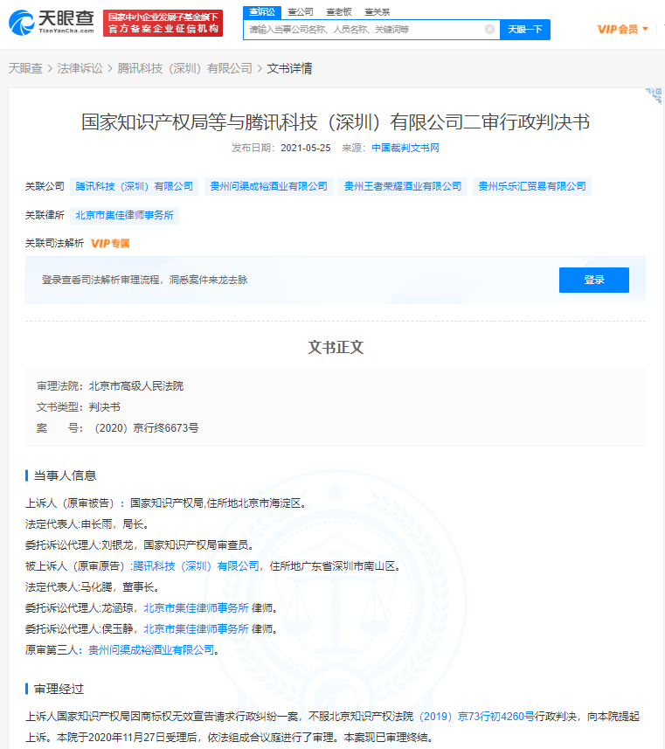Screen dimensions: 665x749
Task: Open related law firm 北京市集佳律师事务所 tag
Action: click(124, 214)
